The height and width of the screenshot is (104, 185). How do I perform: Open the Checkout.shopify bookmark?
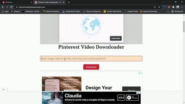(x=51, y=12)
